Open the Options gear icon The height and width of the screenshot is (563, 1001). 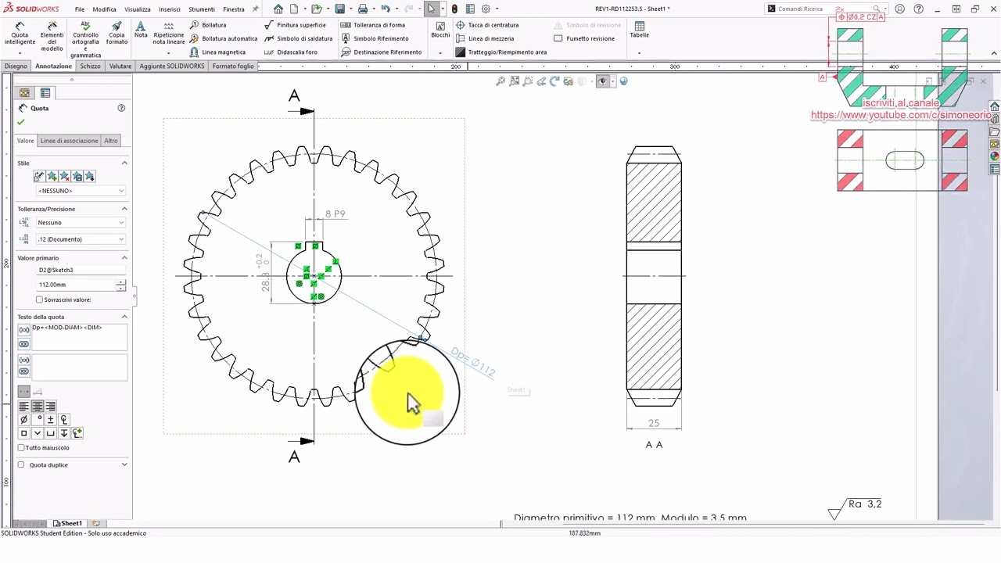pos(486,9)
